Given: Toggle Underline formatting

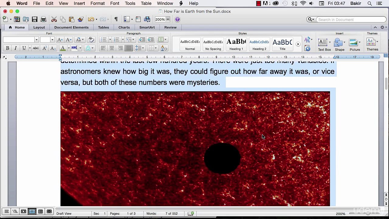Looking at the screenshot, I should (x=24, y=48).
